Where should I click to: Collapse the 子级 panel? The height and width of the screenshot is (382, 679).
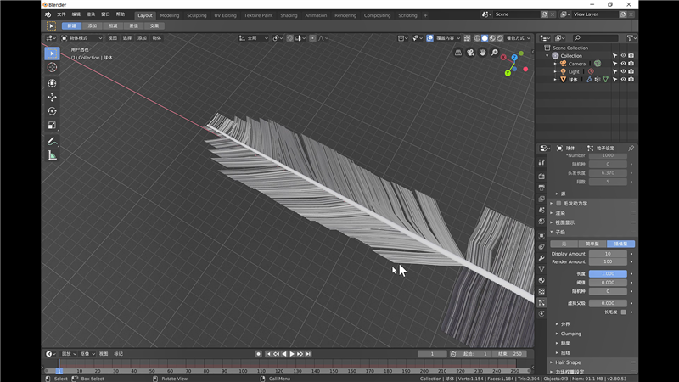pos(560,232)
